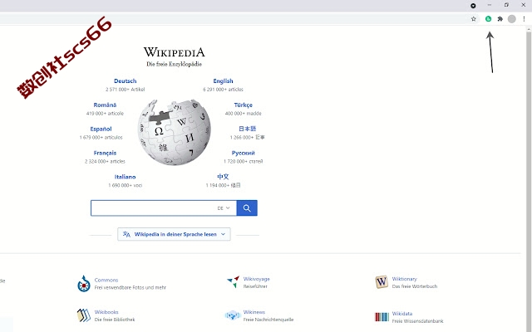The height and width of the screenshot is (332, 532).
Task: Click 'Die freie Bibliothek' description
Action: (x=115, y=320)
